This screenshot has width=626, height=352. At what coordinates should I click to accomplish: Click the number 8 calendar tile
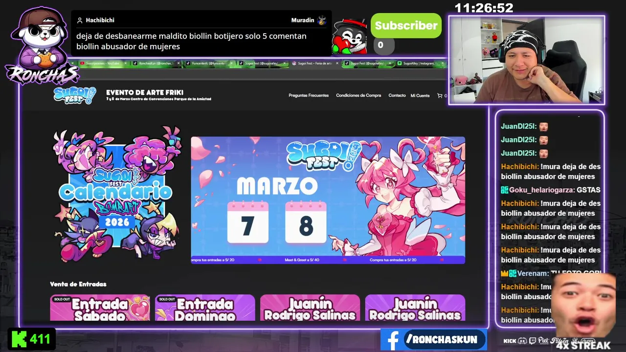point(306,222)
